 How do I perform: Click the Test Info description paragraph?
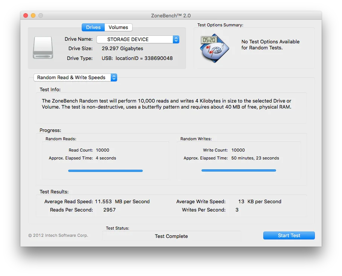click(x=166, y=104)
